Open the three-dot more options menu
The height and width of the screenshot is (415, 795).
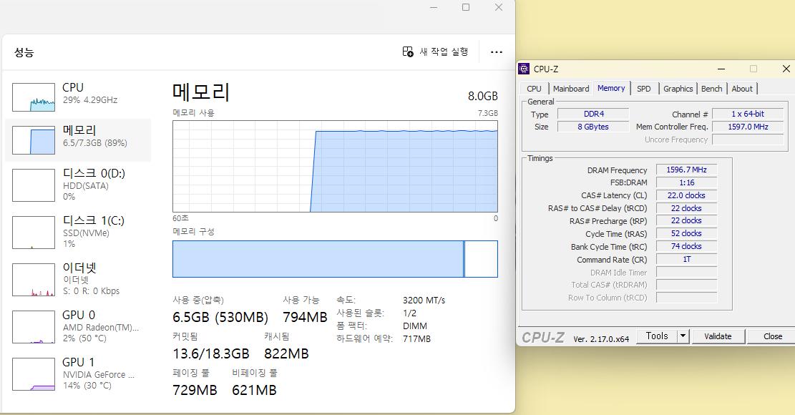click(497, 52)
